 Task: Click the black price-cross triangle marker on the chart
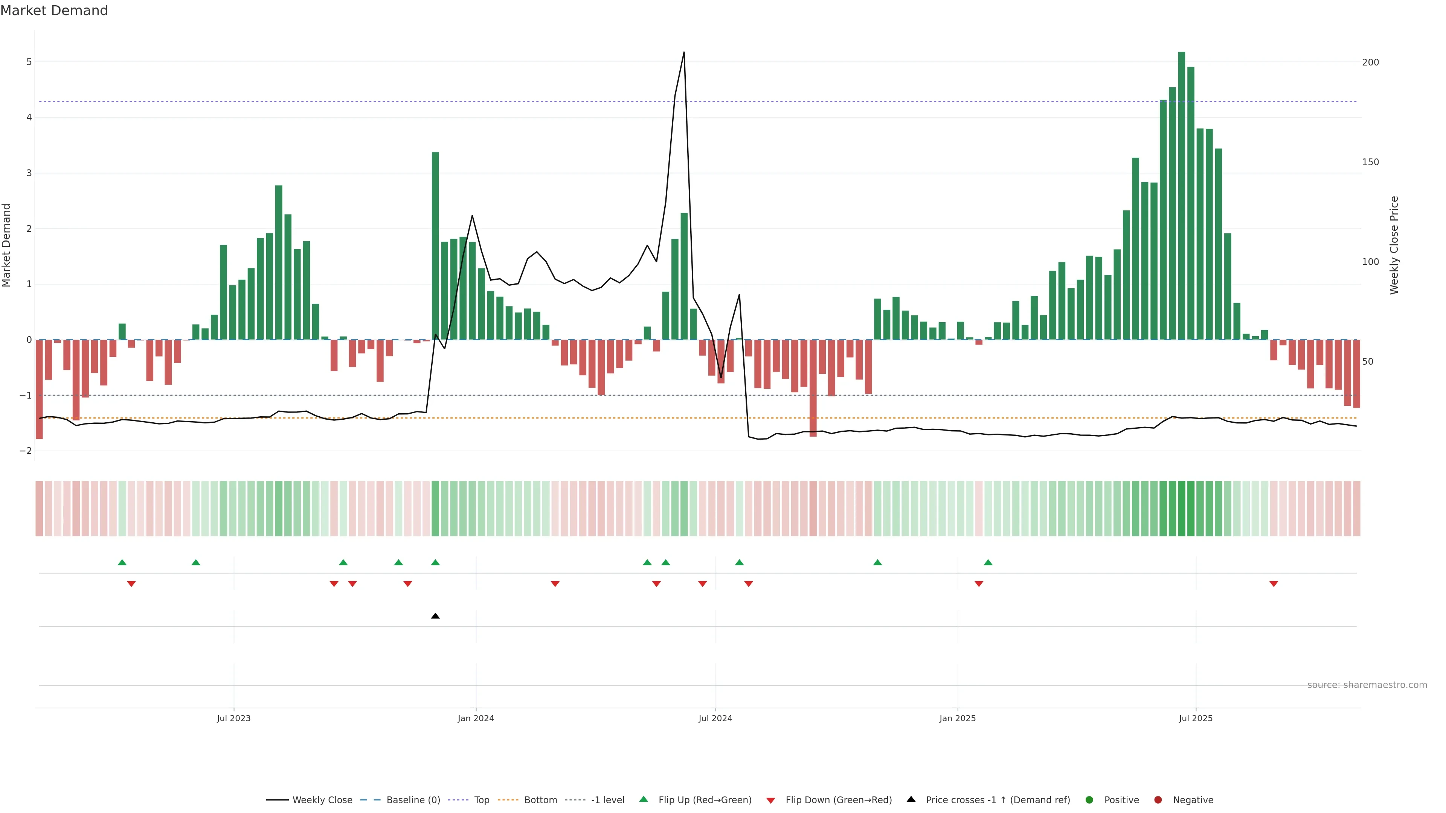pyautogui.click(x=435, y=616)
